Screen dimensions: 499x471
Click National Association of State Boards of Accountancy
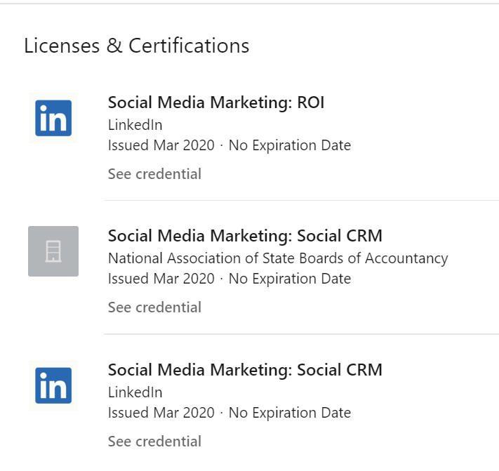click(277, 258)
